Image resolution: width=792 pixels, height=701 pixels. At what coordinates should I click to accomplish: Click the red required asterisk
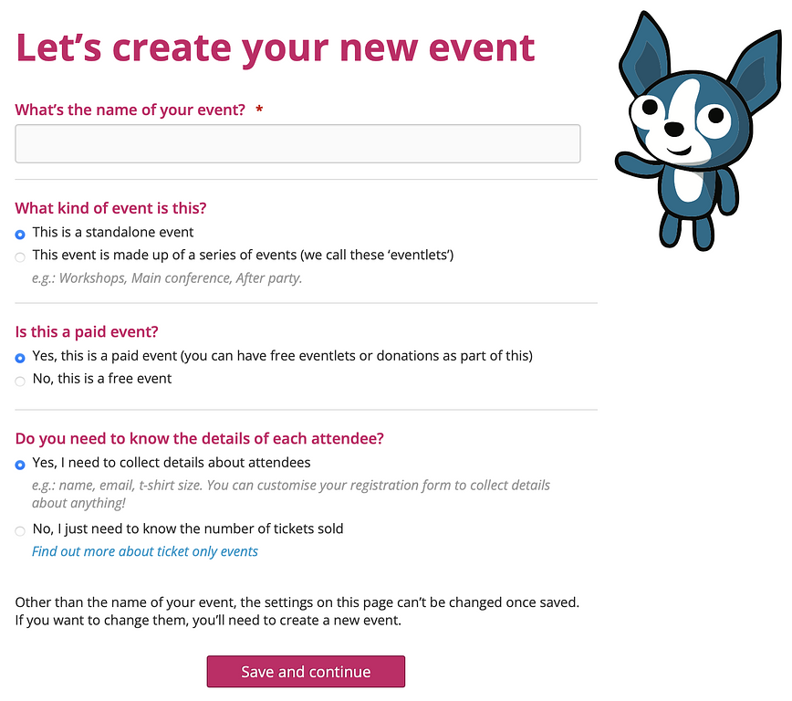pyautogui.click(x=259, y=110)
